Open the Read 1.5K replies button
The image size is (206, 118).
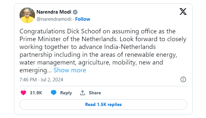(x=103, y=104)
